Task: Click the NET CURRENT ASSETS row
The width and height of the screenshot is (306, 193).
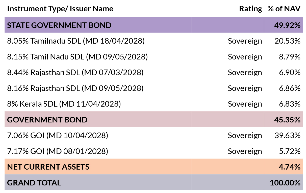Action: 154,167
